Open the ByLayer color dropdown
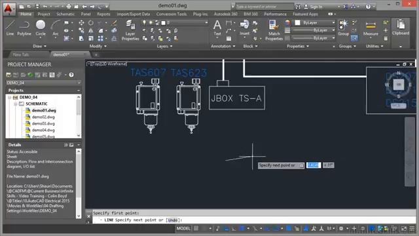This screenshot has width=419, height=236. pos(333,23)
